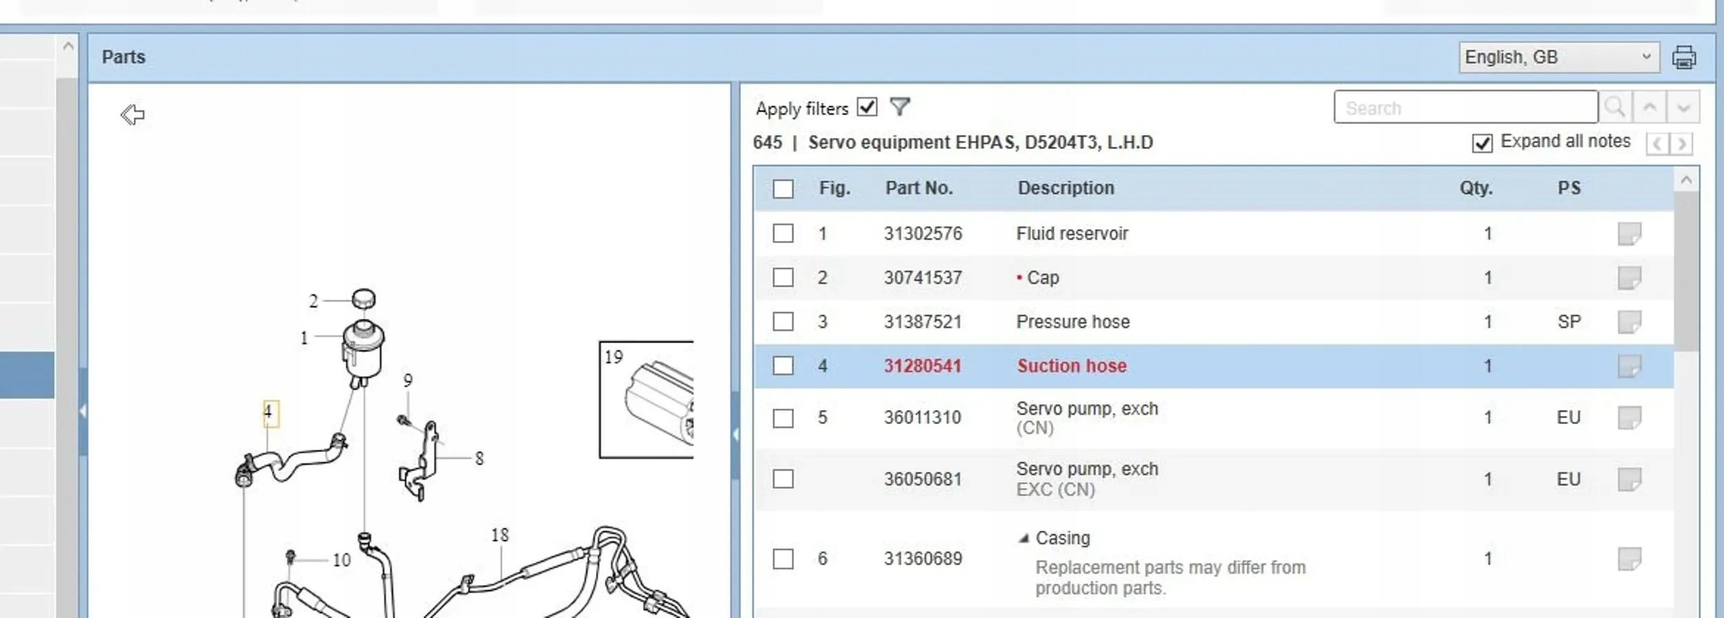Open the English, GB language dropdown
The image size is (1724, 618).
click(1558, 57)
